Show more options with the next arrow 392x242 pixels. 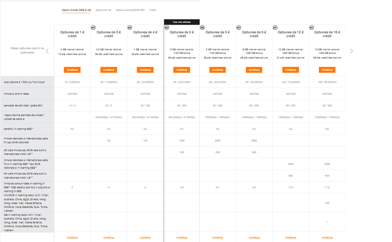coord(351,51)
